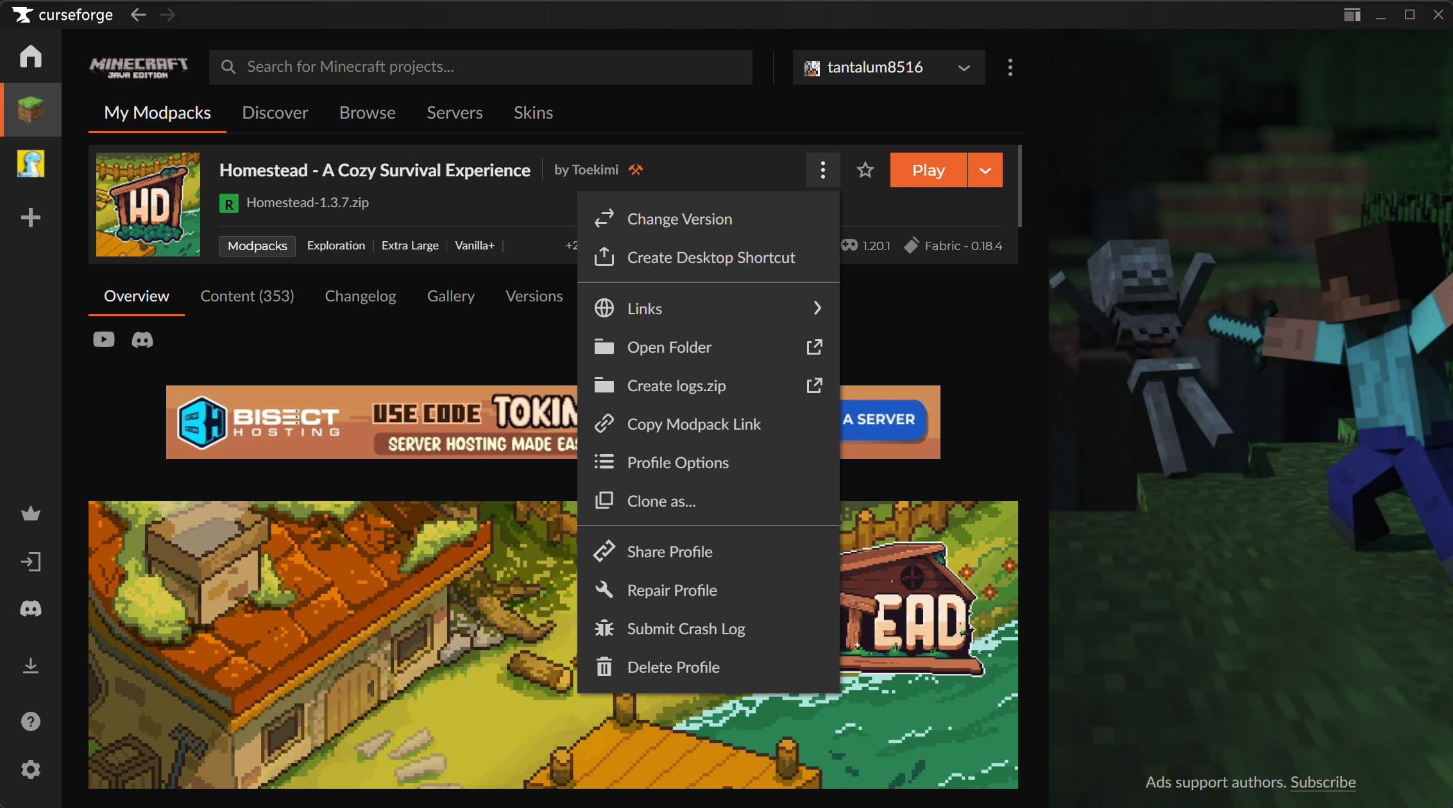This screenshot has width=1453, height=808.
Task: Select Copy Modpack Link
Action: click(x=708, y=424)
